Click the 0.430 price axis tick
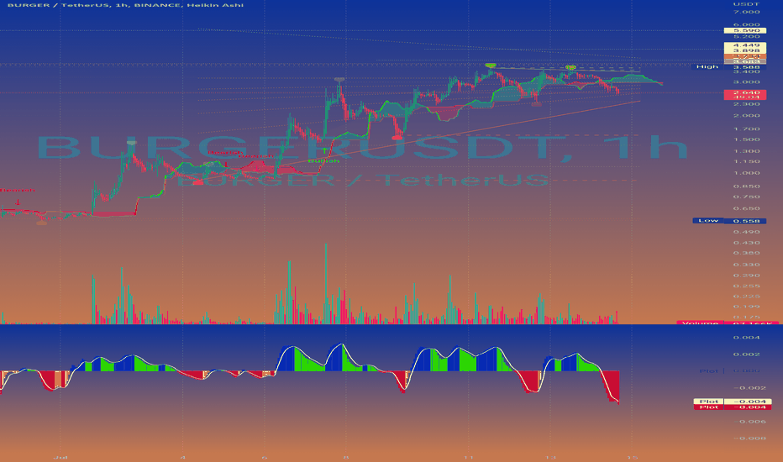The width and height of the screenshot is (783, 462). click(746, 244)
